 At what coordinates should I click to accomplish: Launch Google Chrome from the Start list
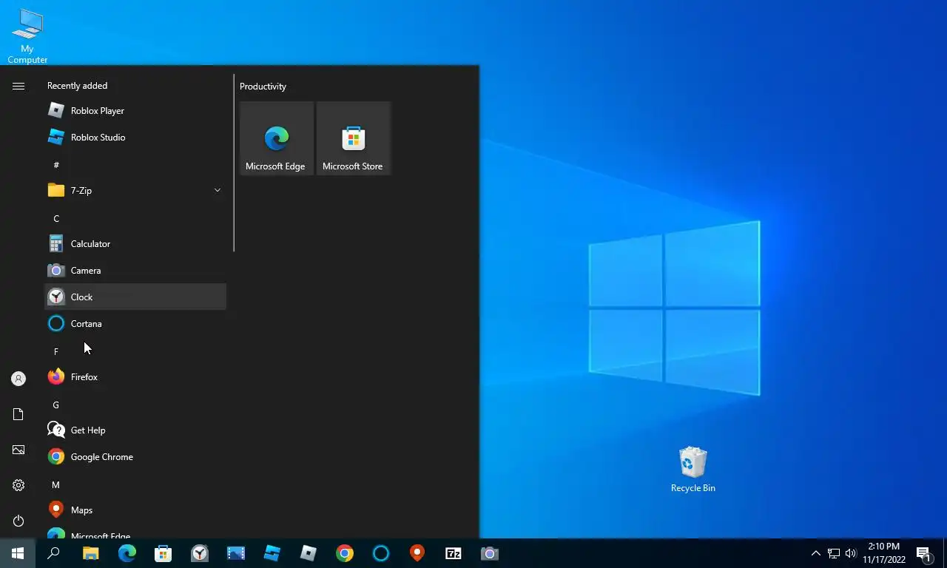[x=135, y=457]
